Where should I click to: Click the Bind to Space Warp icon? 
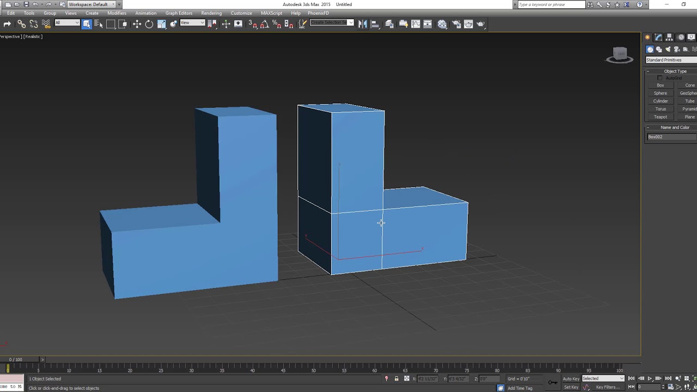pos(46,24)
